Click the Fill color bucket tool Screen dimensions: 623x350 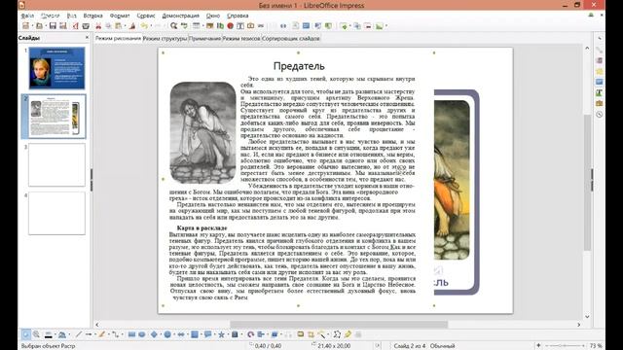(x=62, y=334)
